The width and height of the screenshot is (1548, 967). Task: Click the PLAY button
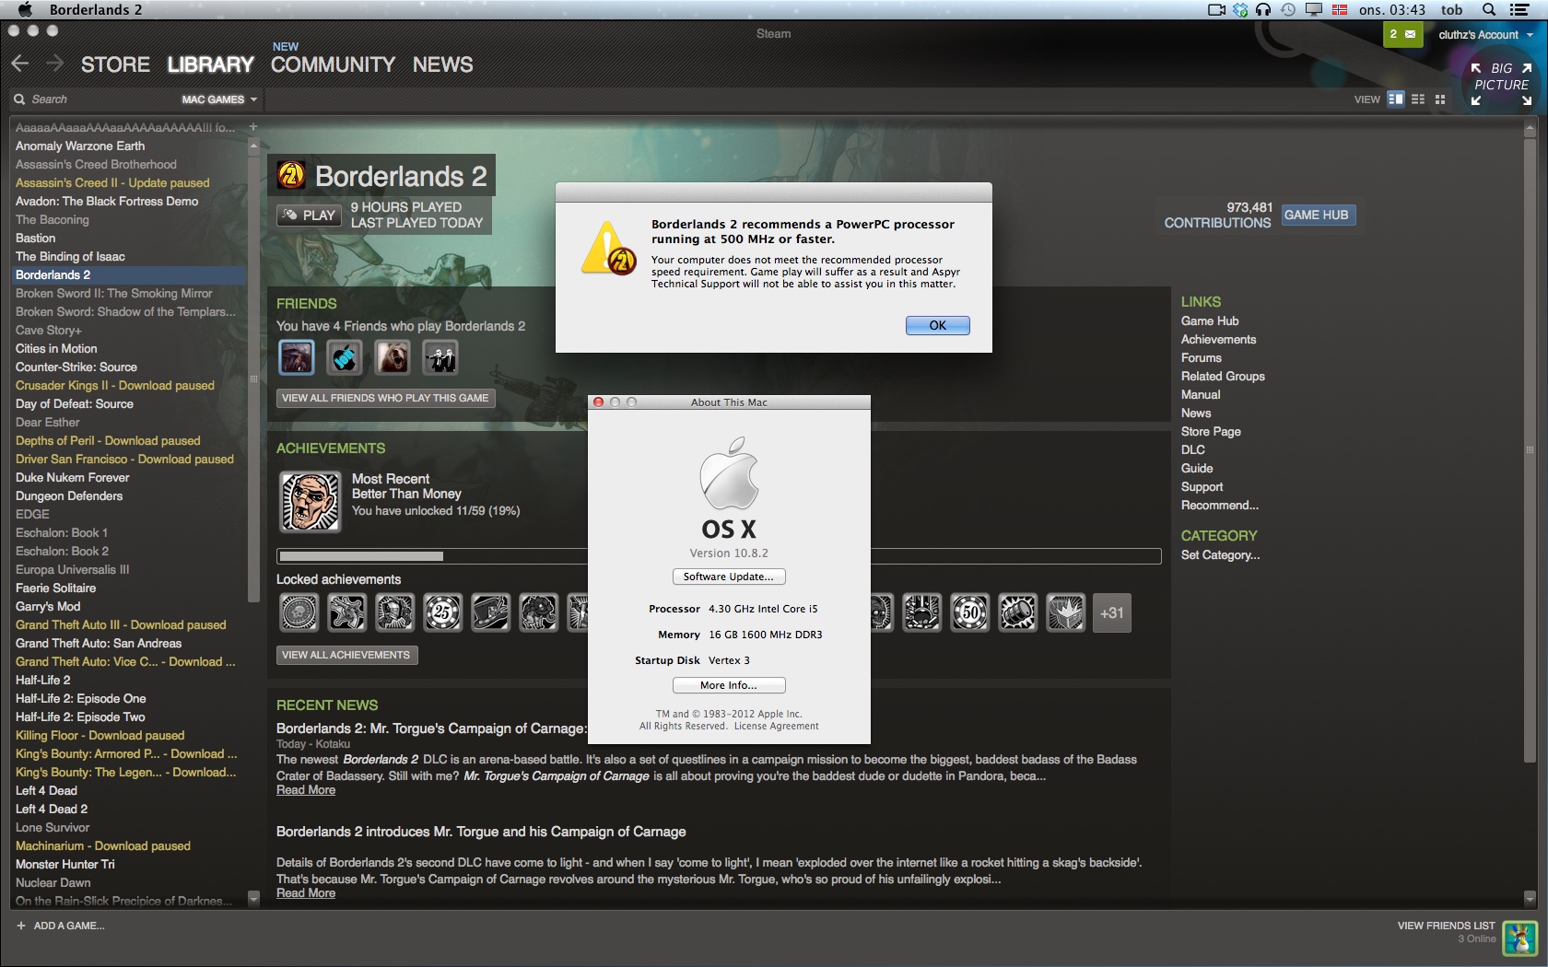pos(310,216)
